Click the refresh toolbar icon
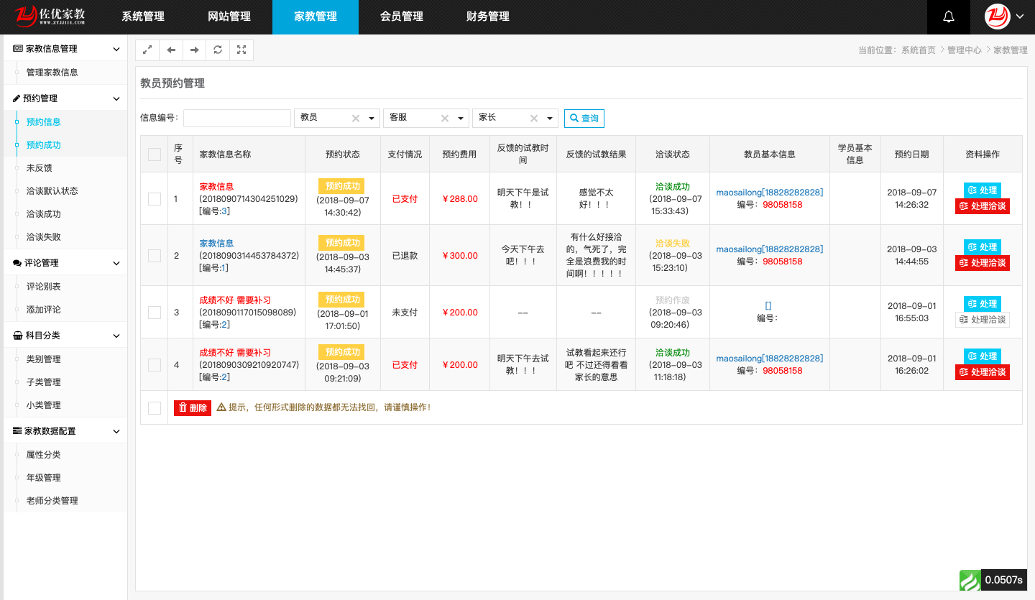The height and width of the screenshot is (600, 1035). point(218,50)
